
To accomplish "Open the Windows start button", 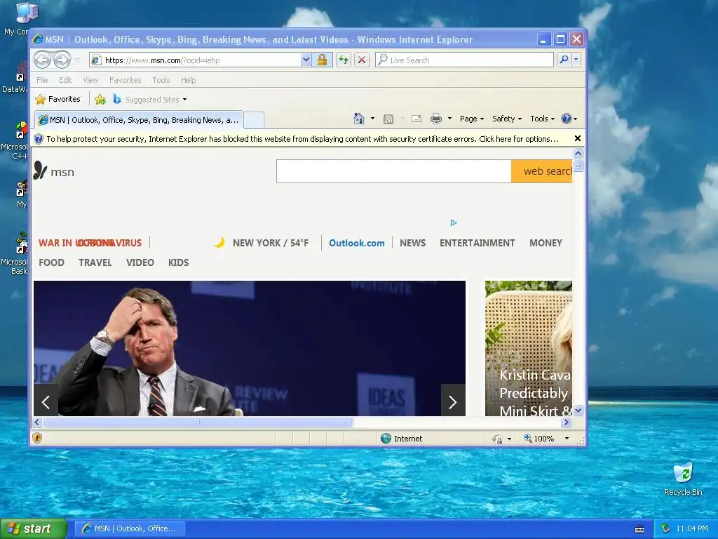I will coord(33,528).
